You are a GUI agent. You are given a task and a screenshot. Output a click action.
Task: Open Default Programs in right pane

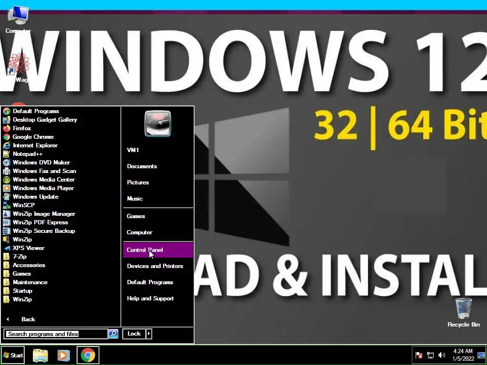tap(150, 282)
